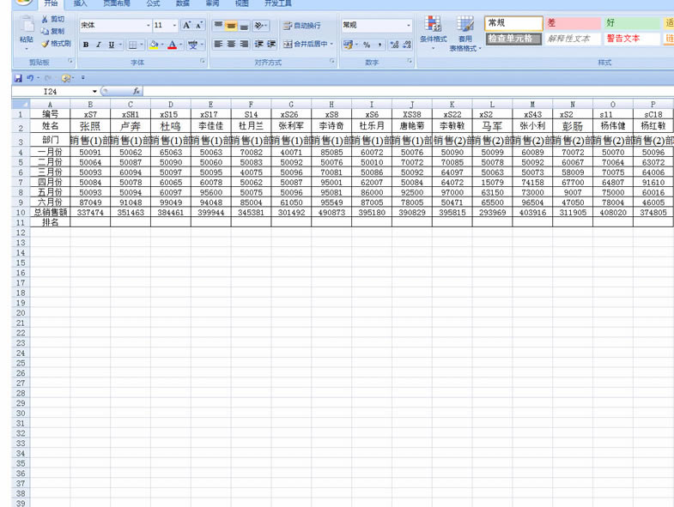Apply the yellow fill color bucket
Image resolution: width=674 pixels, height=507 pixels.
154,45
